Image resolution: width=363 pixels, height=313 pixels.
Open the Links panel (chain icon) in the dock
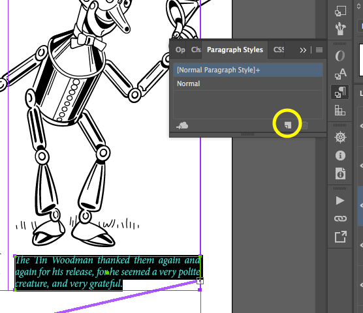point(340,218)
